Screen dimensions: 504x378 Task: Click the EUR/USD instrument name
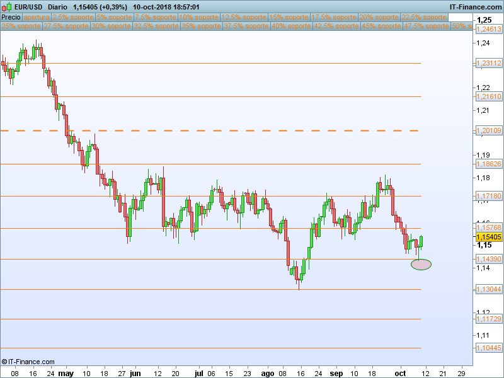click(28, 7)
